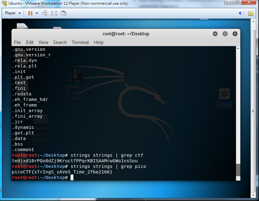The image size is (259, 201).
Task: Click the VMware Workstation window icon
Action: click(x=4, y=3)
